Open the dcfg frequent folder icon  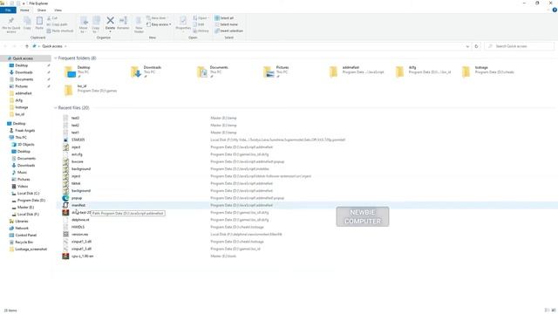400,72
